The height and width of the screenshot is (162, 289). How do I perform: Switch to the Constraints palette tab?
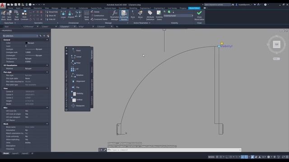92,100
